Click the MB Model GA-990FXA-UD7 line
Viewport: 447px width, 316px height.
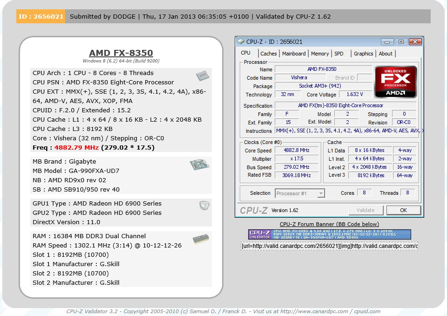[76, 171]
